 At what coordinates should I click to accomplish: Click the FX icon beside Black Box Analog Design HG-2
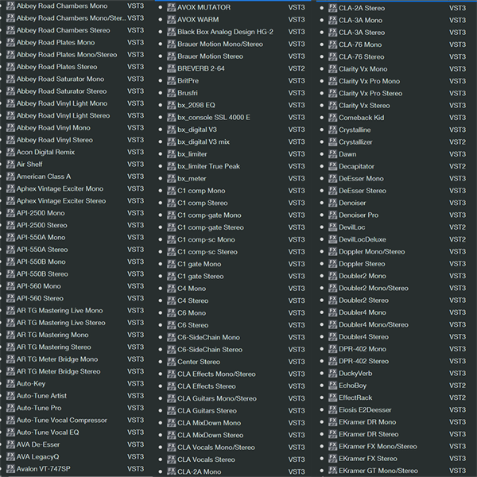172,32
